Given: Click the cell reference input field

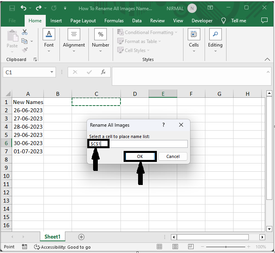Looking at the screenshot, I should coord(138,144).
